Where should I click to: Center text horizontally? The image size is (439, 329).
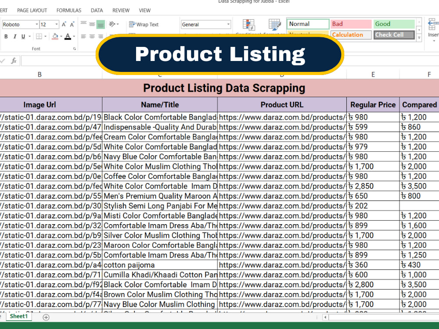tap(92, 36)
